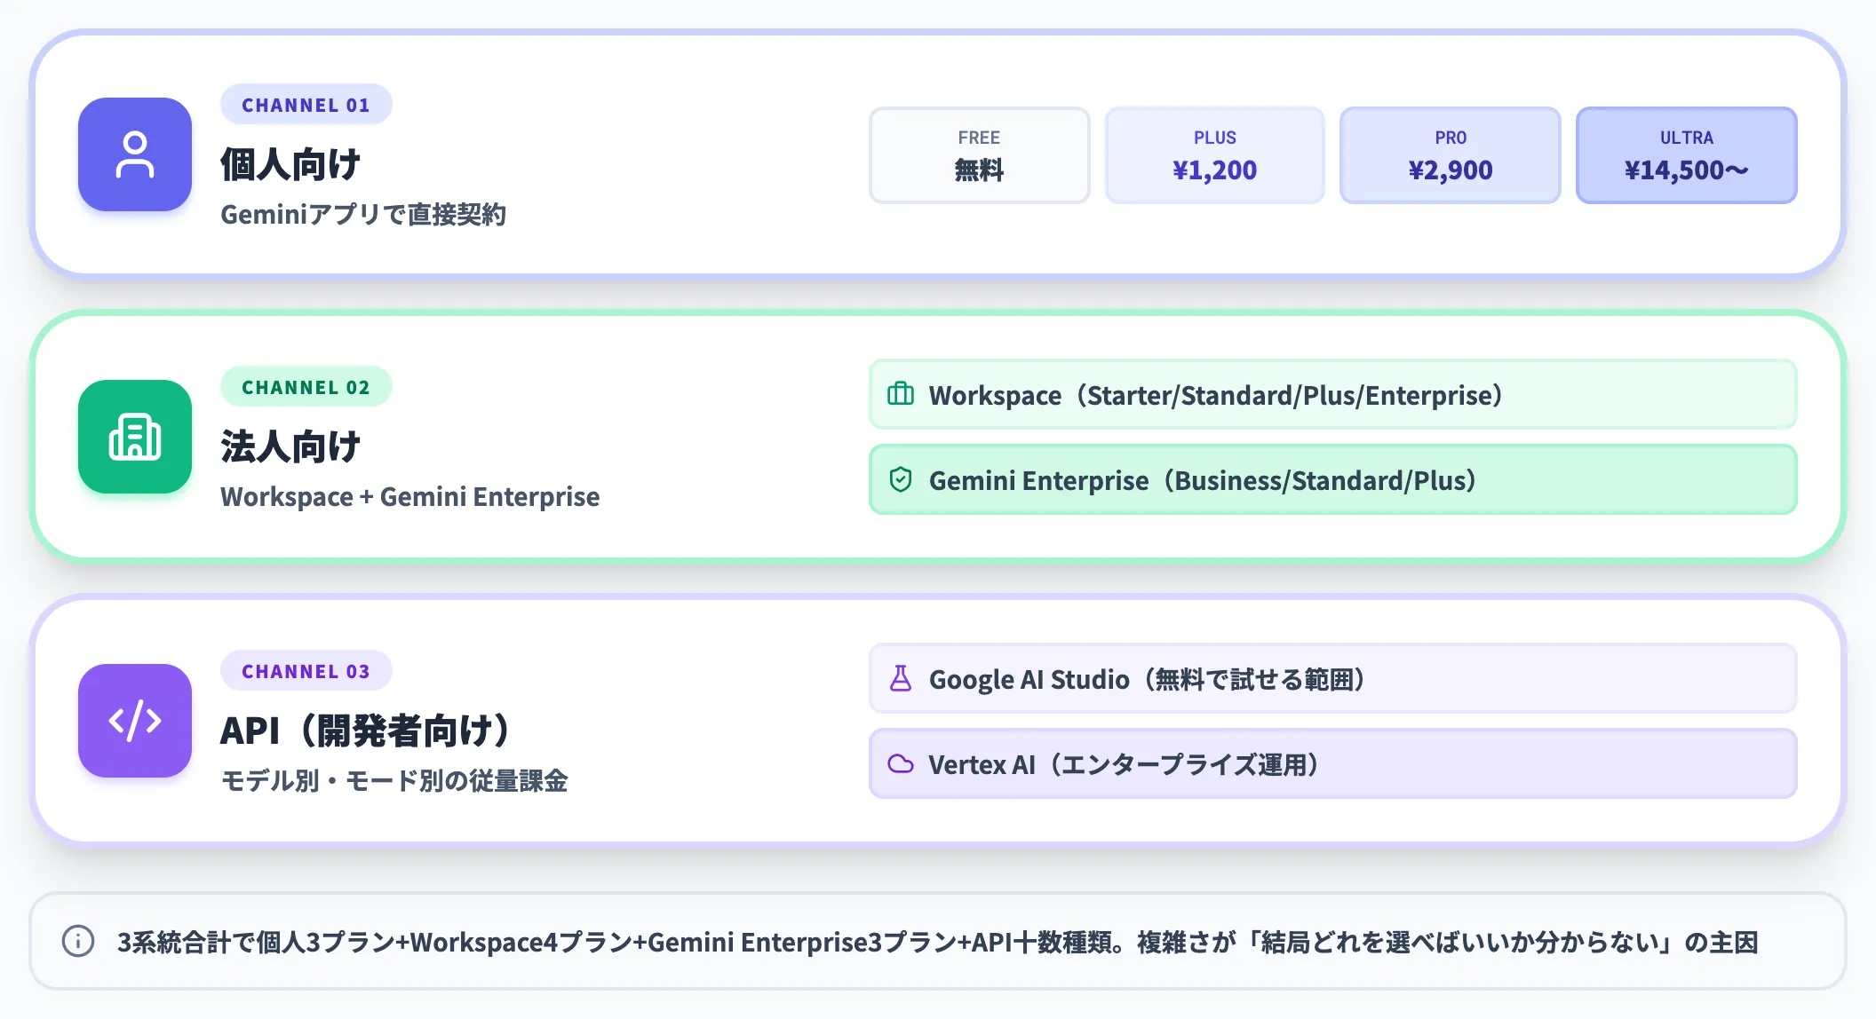Click the 個人向け heading
The width and height of the screenshot is (1876, 1019).
pos(290,164)
